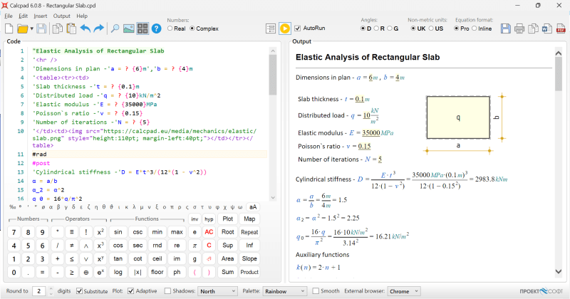Click the Slope keypad button
The height and width of the screenshot is (299, 570).
[x=249, y=258]
